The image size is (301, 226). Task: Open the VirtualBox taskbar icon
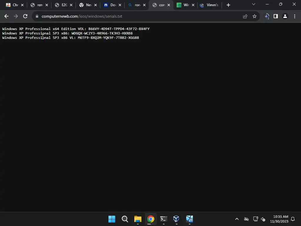[x=176, y=219]
